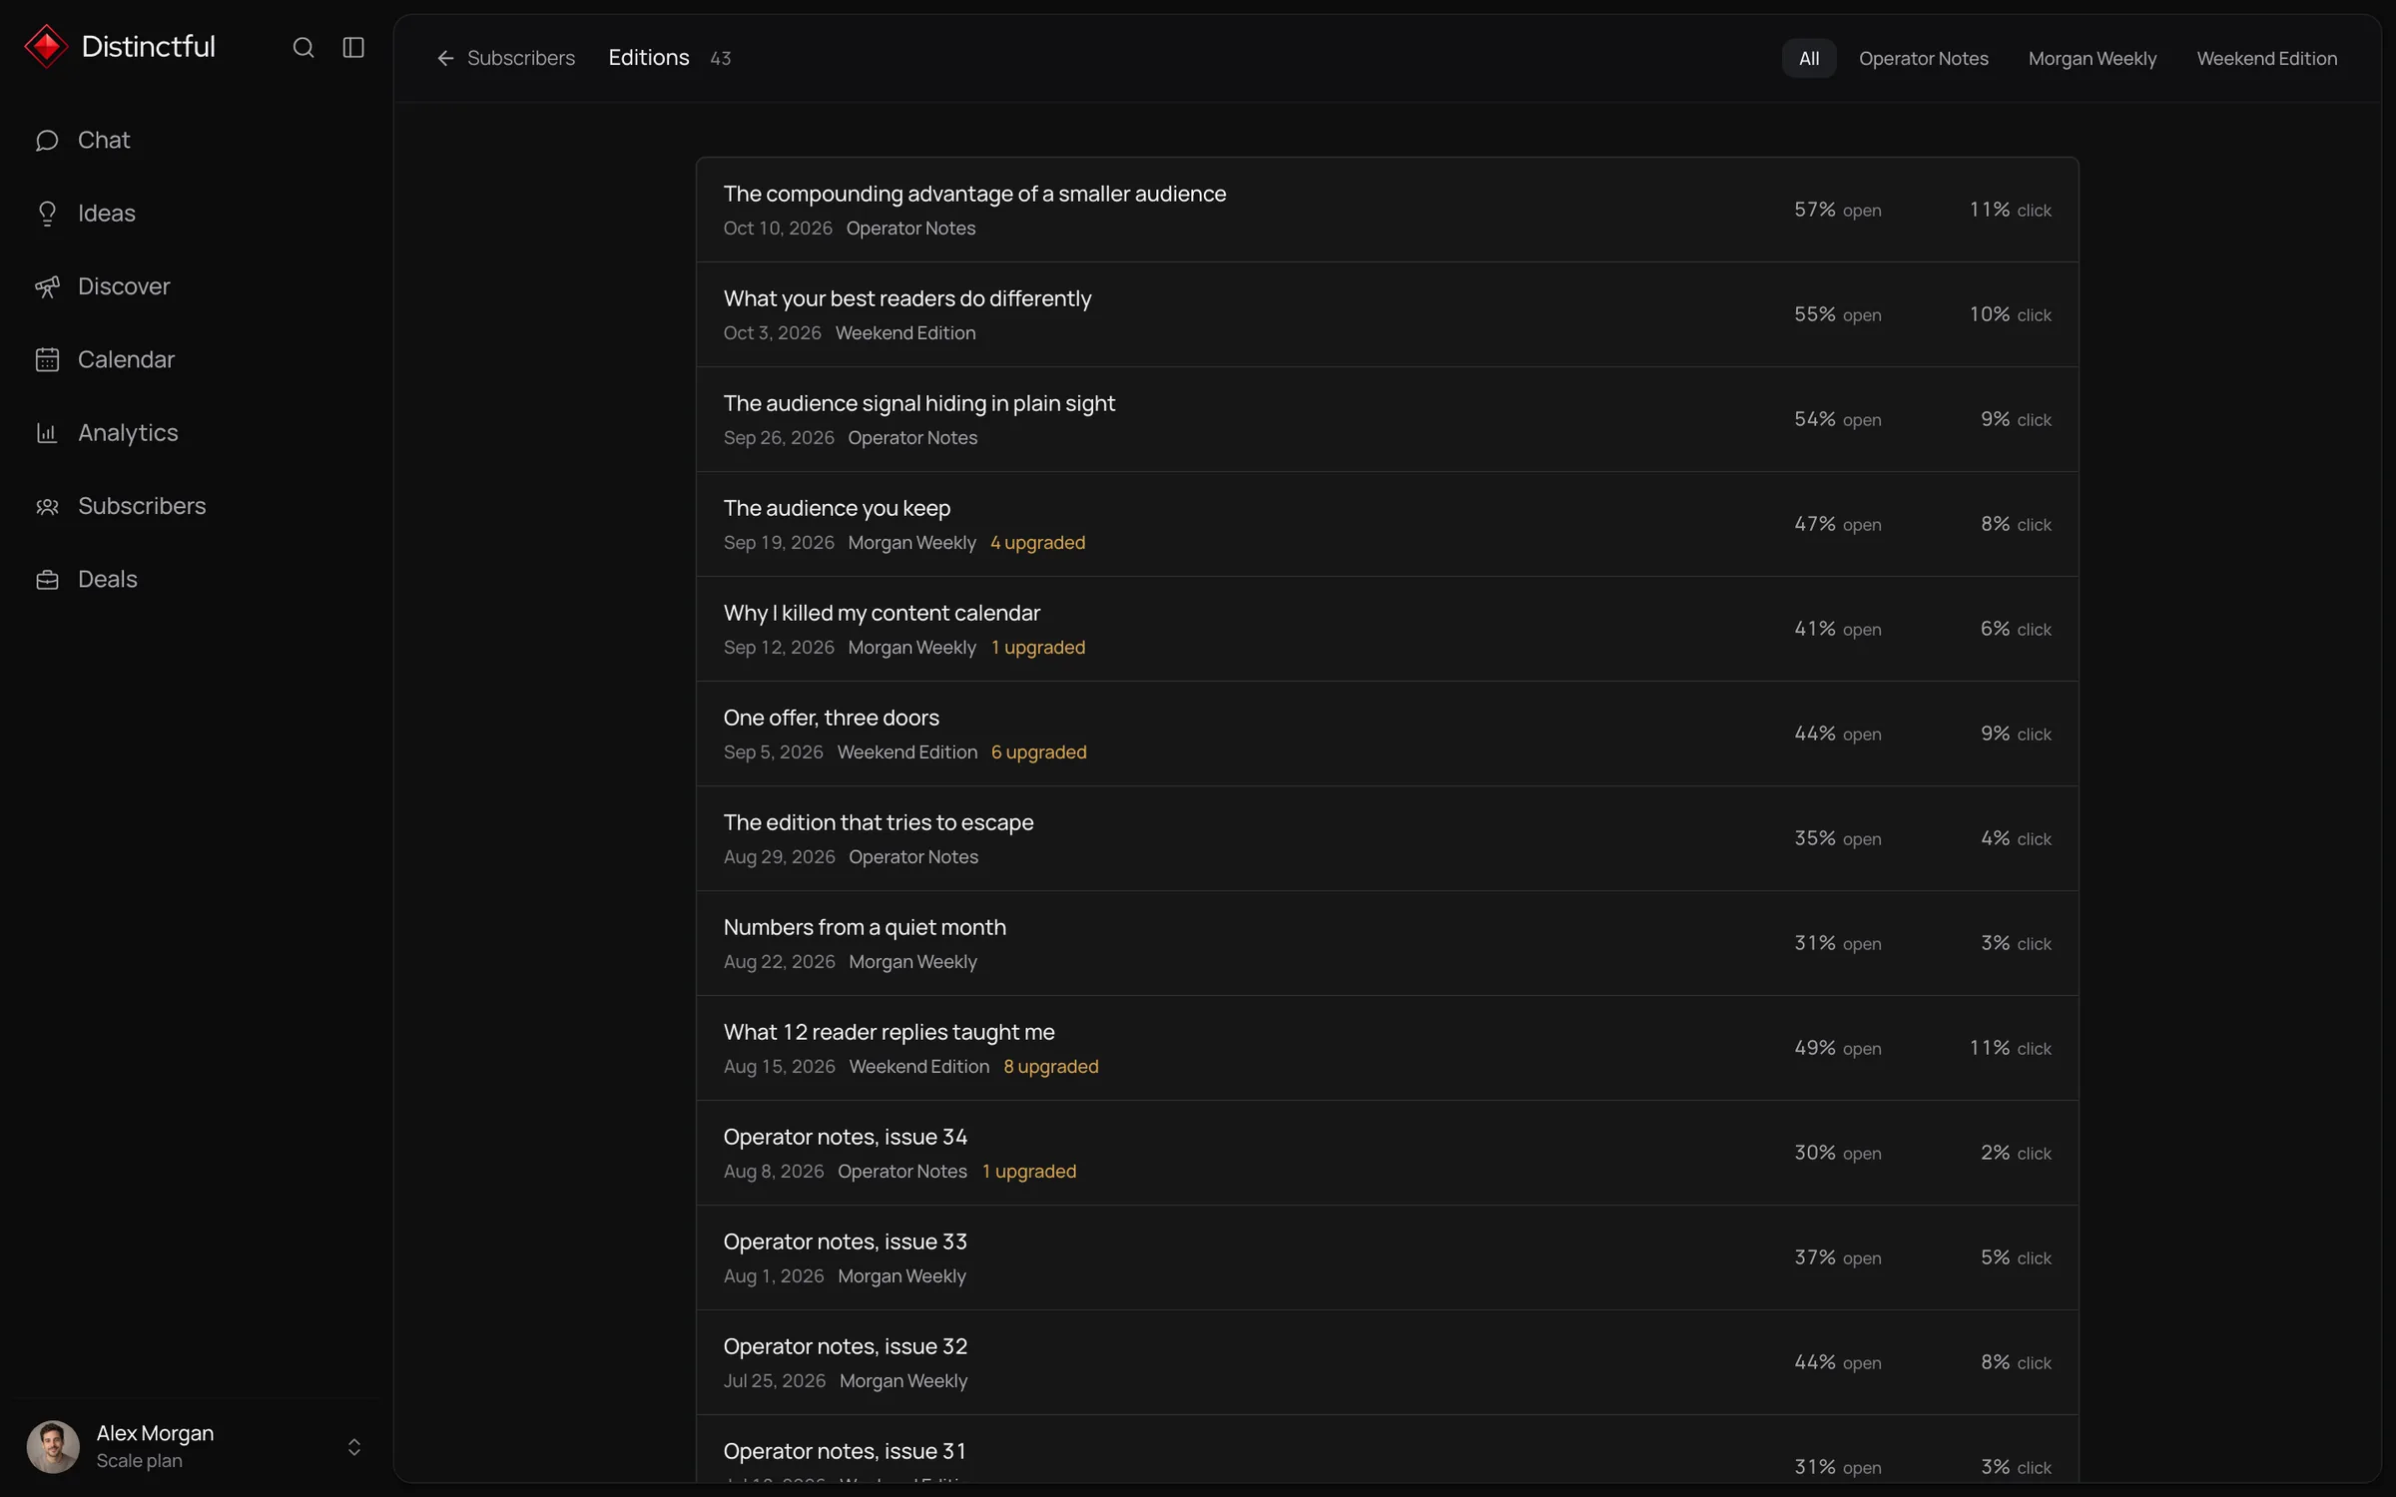Switch to the Morgan Weekly tab
2396x1497 pixels.
tap(2093, 59)
